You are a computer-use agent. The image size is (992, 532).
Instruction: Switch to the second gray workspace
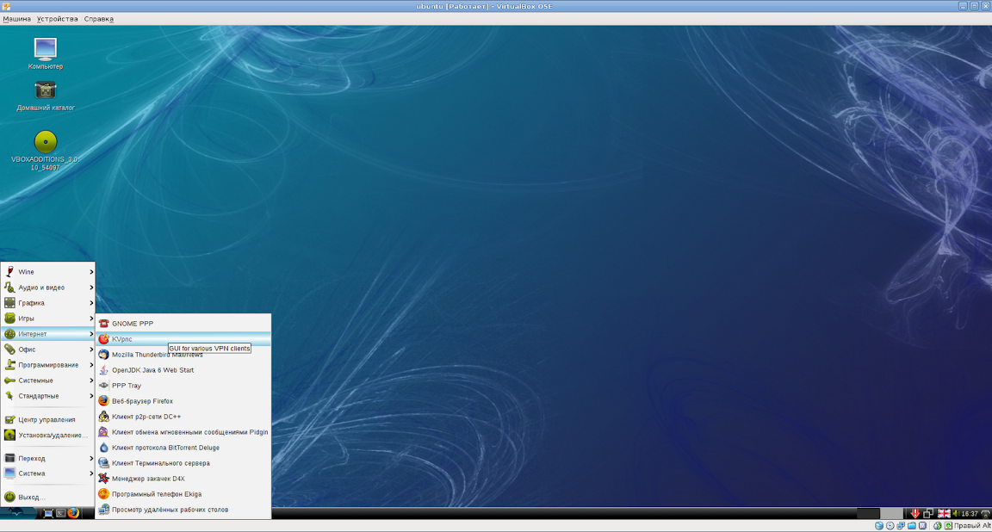click(x=891, y=513)
